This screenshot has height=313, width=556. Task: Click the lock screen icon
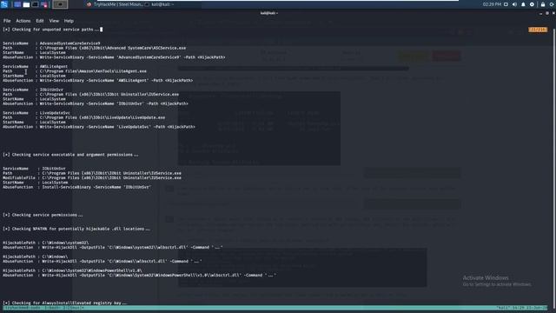[543, 4]
